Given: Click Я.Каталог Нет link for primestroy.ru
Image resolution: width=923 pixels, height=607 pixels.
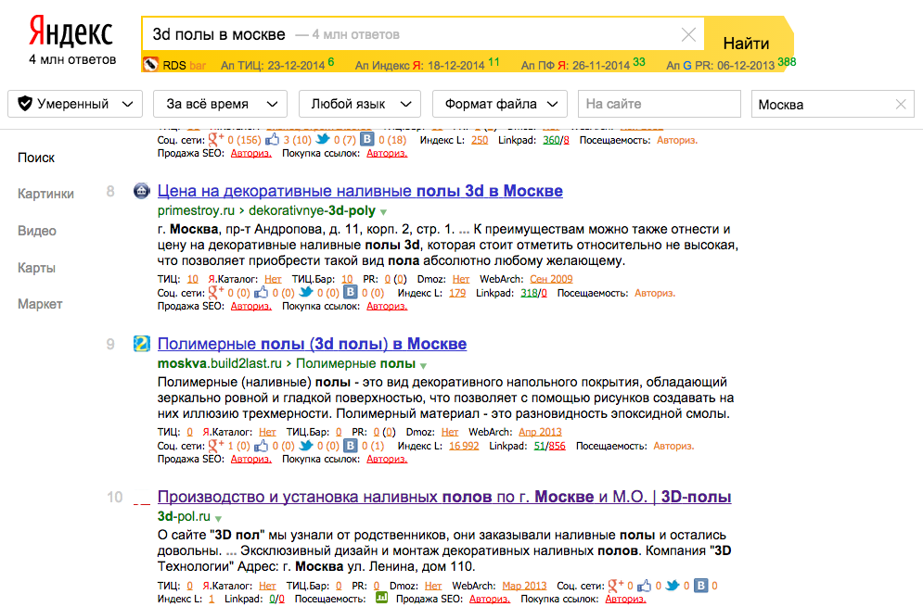Looking at the screenshot, I should tap(273, 279).
